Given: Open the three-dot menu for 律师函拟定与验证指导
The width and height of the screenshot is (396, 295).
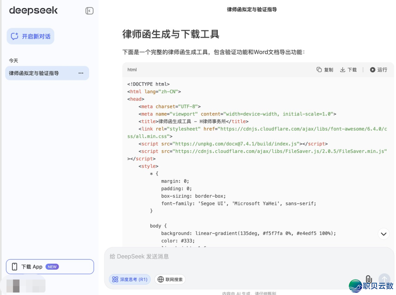Looking at the screenshot, I should click(x=81, y=73).
